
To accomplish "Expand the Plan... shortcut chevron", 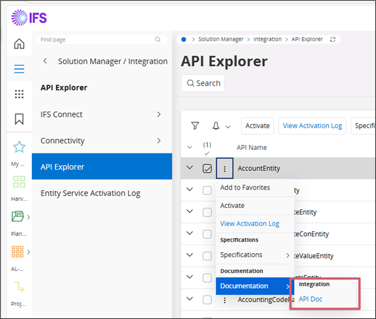I will 29,217.
